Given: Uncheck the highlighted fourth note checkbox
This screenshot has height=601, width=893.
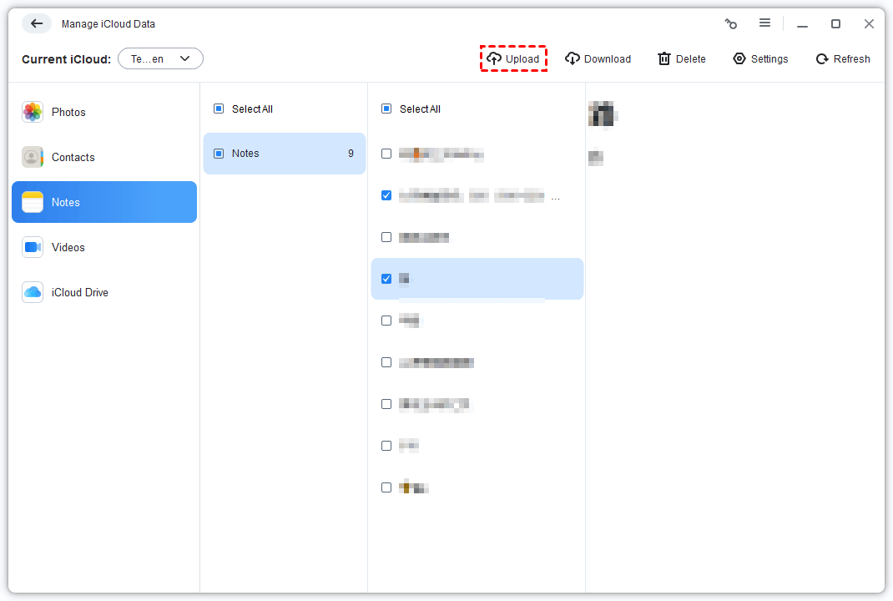Looking at the screenshot, I should (386, 279).
